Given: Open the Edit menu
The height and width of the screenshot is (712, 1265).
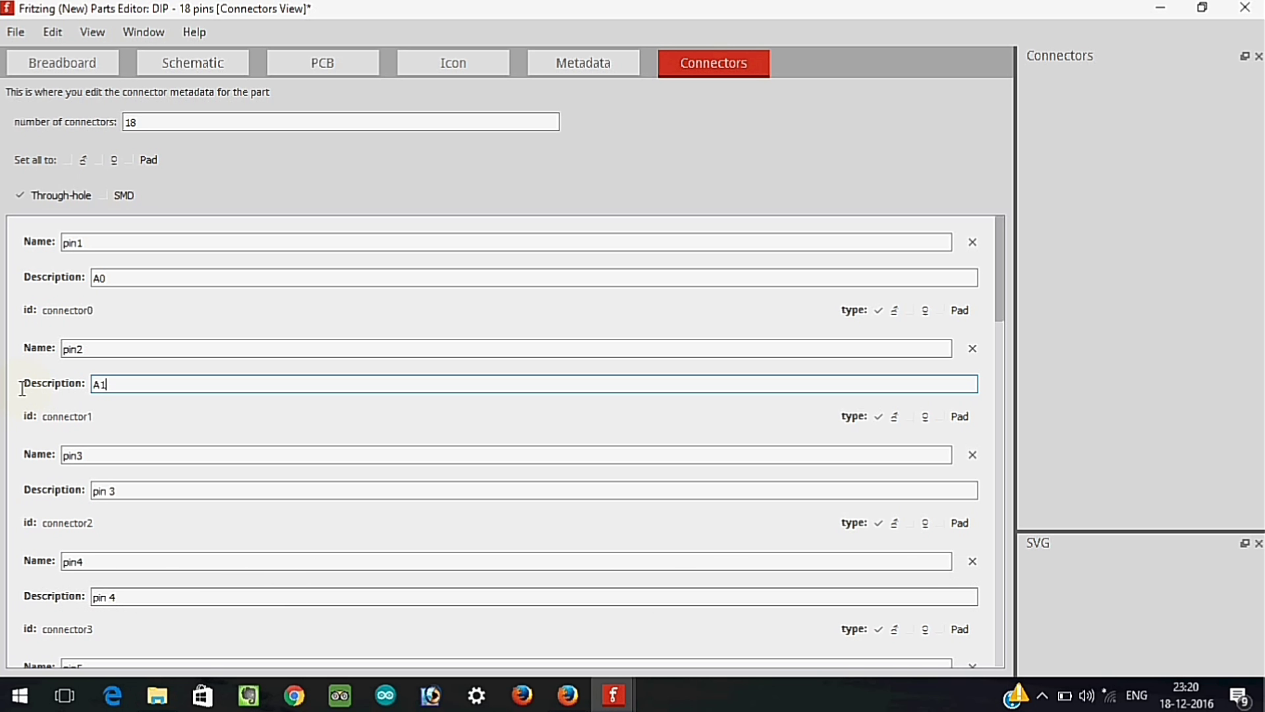Looking at the screenshot, I should [53, 32].
